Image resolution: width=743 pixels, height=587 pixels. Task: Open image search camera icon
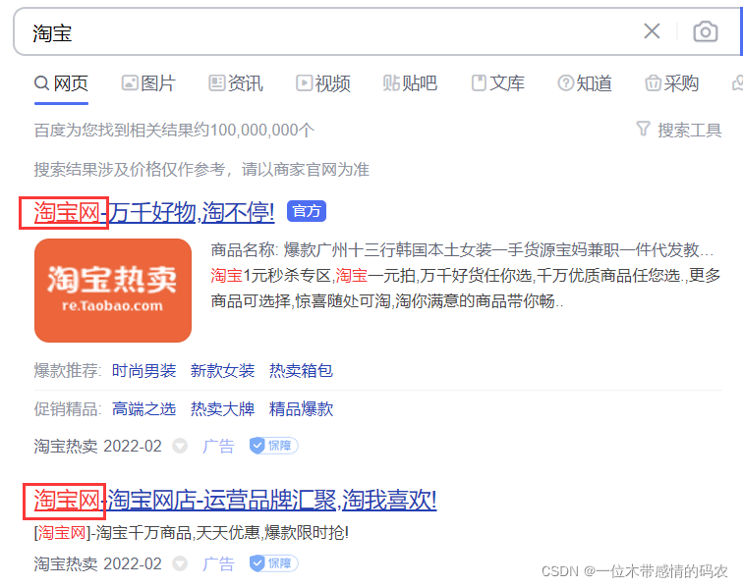pos(705,31)
